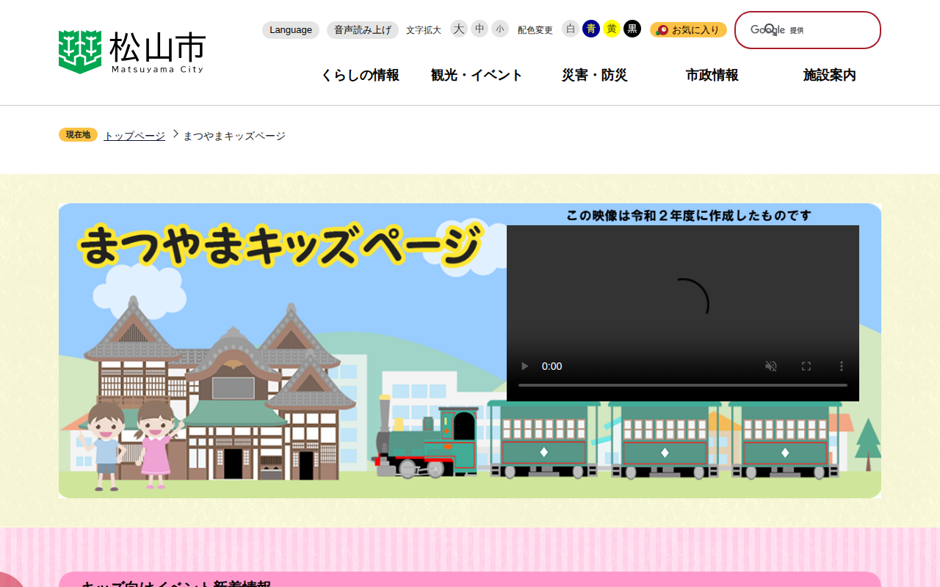Open video more-options menu
This screenshot has width=940, height=587.
coord(842,366)
